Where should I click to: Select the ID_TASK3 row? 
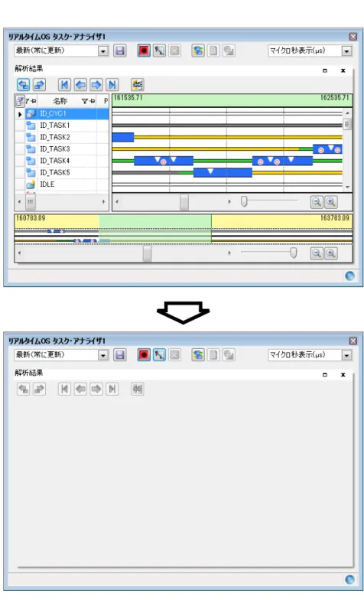pyautogui.click(x=61, y=149)
